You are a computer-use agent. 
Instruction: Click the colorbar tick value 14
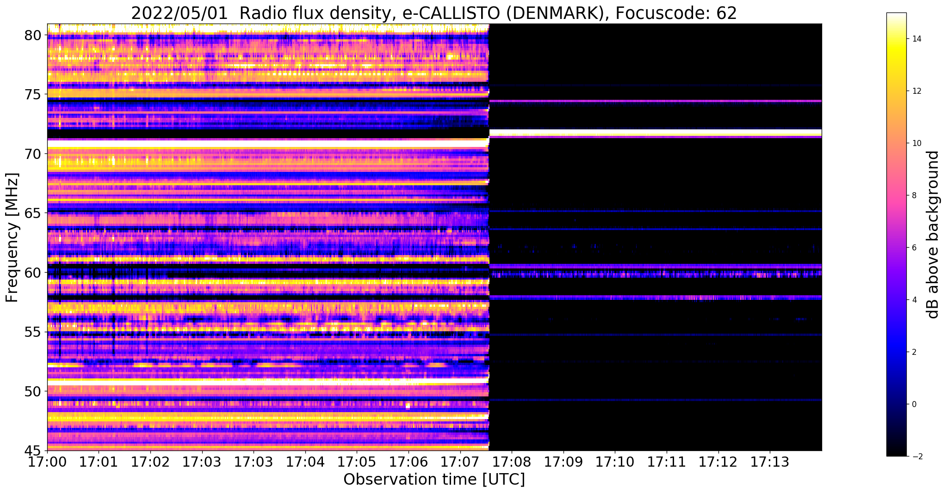916,39
